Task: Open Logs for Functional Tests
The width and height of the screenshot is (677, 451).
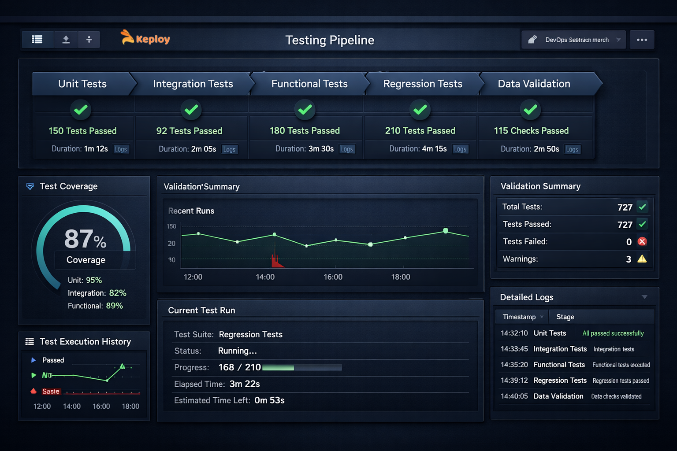Action: tap(347, 149)
